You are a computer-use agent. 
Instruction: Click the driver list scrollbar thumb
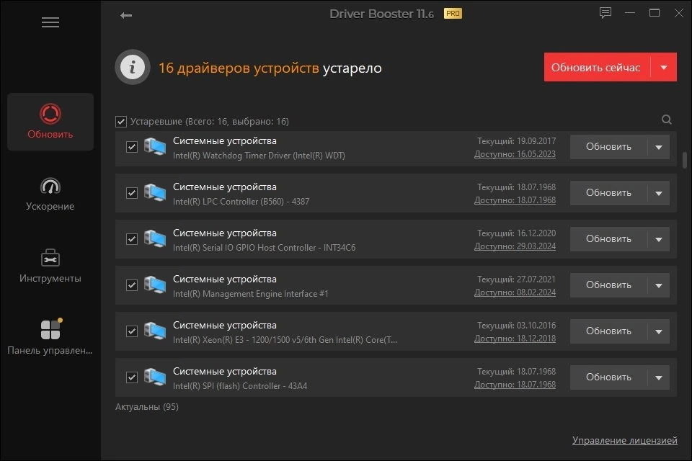tap(685, 160)
